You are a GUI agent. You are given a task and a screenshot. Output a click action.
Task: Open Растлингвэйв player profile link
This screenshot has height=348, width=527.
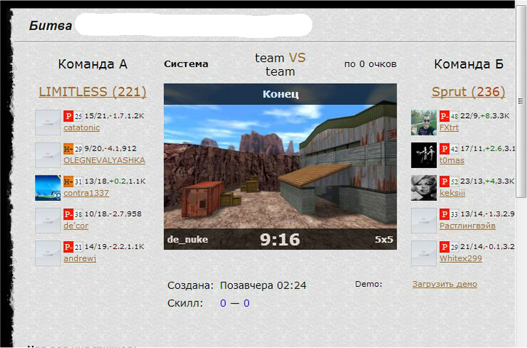point(467,226)
